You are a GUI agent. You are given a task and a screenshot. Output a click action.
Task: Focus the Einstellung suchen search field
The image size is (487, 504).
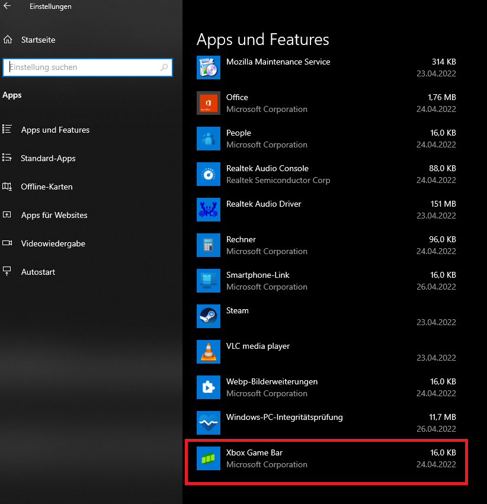coord(88,67)
